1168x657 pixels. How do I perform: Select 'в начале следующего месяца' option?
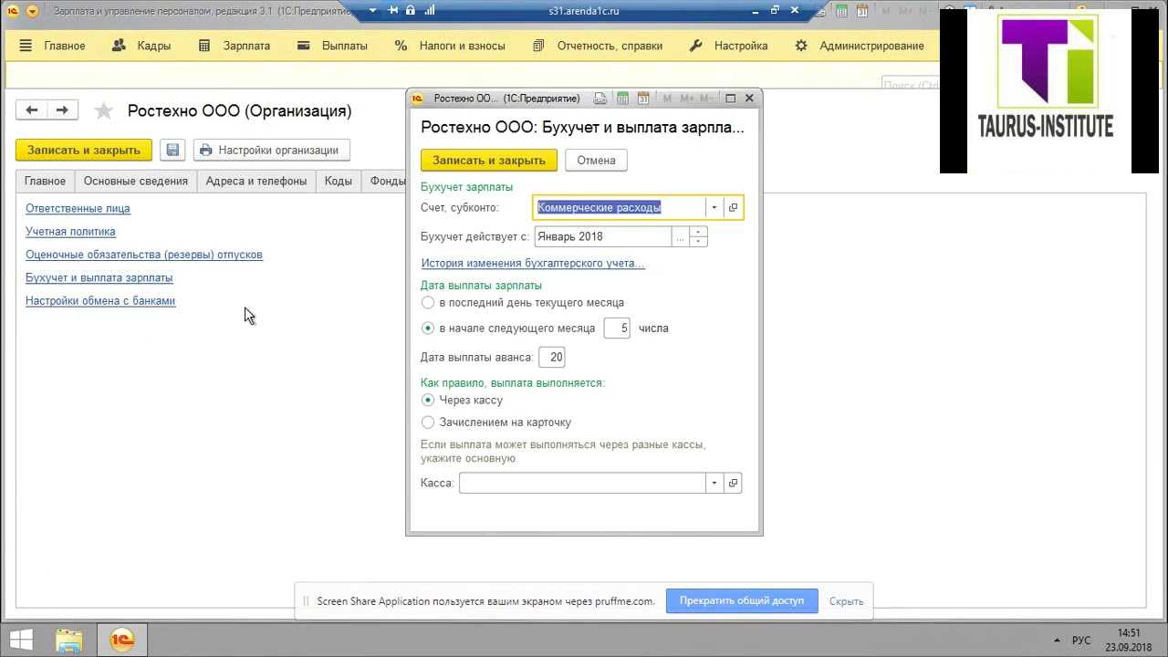pos(428,328)
